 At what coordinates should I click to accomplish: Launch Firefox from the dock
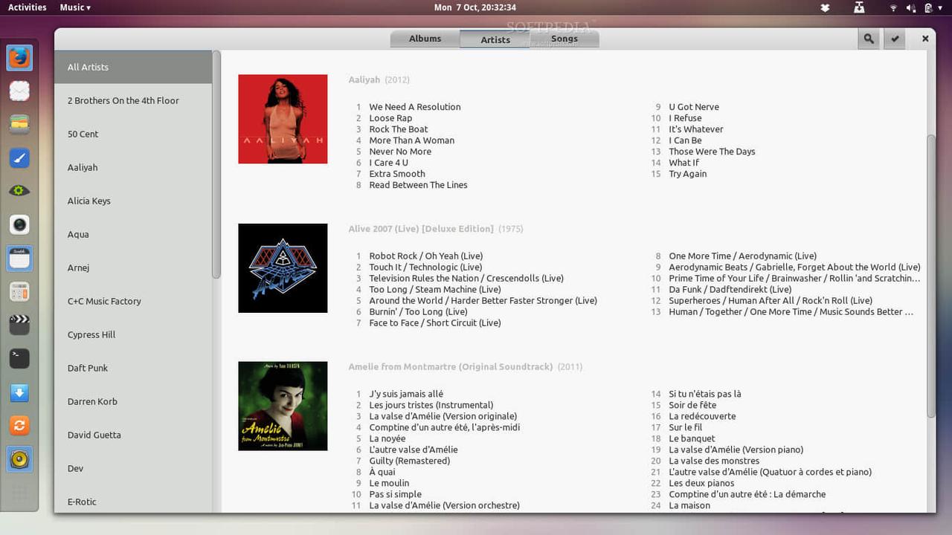(19, 57)
